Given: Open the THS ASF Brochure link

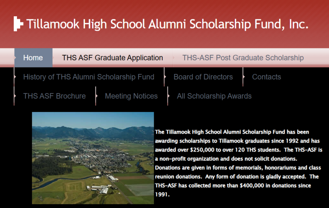Looking at the screenshot, I should tap(55, 96).
